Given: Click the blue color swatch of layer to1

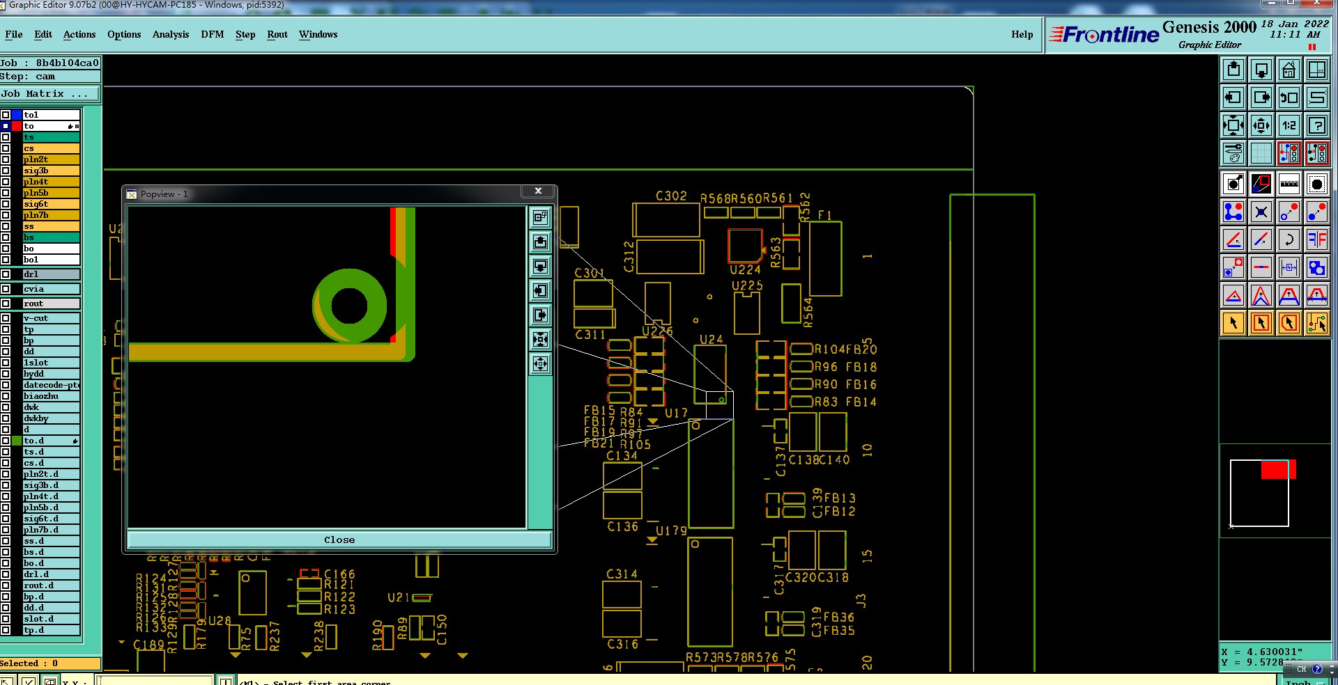Looking at the screenshot, I should 17,115.
